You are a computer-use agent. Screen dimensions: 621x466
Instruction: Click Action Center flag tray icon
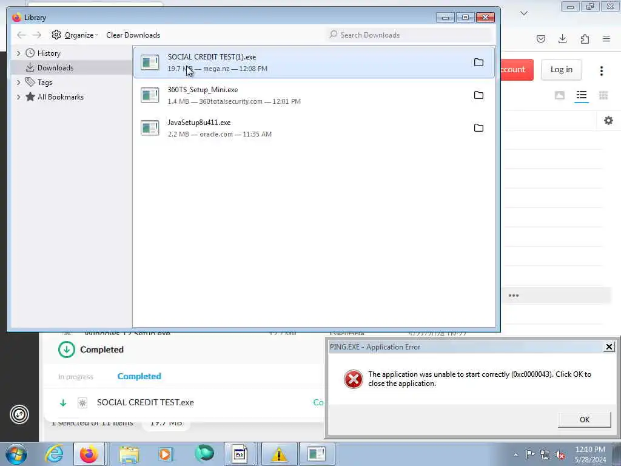(529, 454)
